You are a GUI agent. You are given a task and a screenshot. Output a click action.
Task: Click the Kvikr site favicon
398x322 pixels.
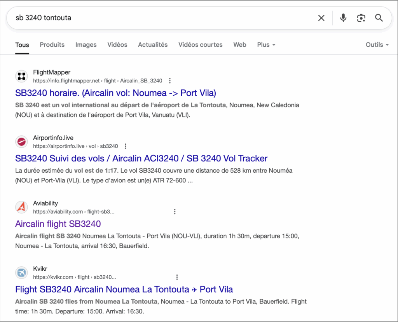pyautogui.click(x=22, y=273)
